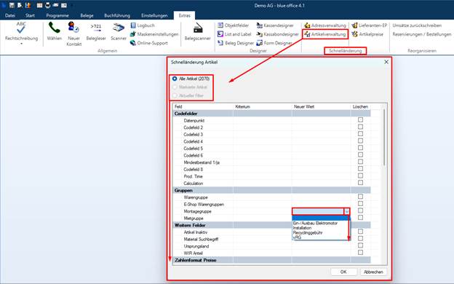
Task: Confirm the dialog with OK
Action: coord(343,272)
